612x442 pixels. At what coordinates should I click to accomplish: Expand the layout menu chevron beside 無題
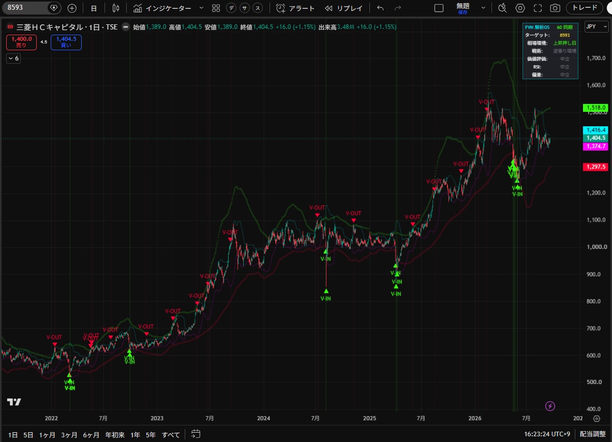coord(483,8)
